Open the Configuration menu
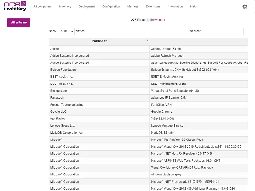This screenshot has width=255, height=191. (111, 6)
